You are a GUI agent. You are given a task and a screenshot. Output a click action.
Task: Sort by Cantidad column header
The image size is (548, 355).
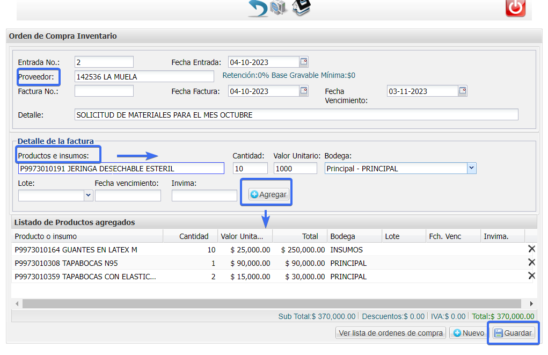tap(191, 236)
